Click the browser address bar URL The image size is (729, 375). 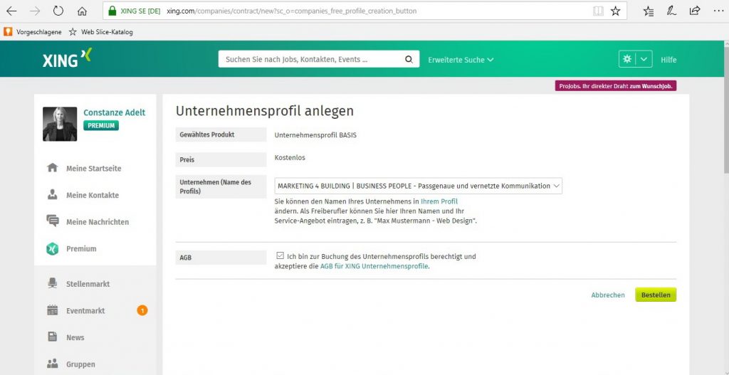291,11
